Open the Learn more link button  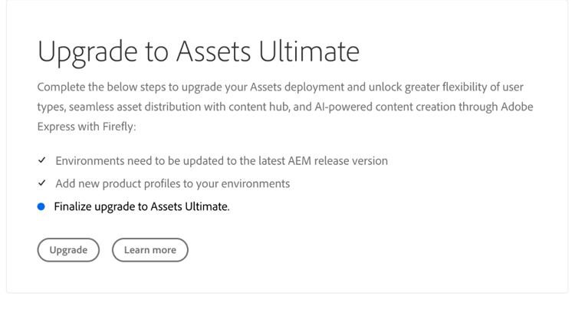(x=149, y=250)
